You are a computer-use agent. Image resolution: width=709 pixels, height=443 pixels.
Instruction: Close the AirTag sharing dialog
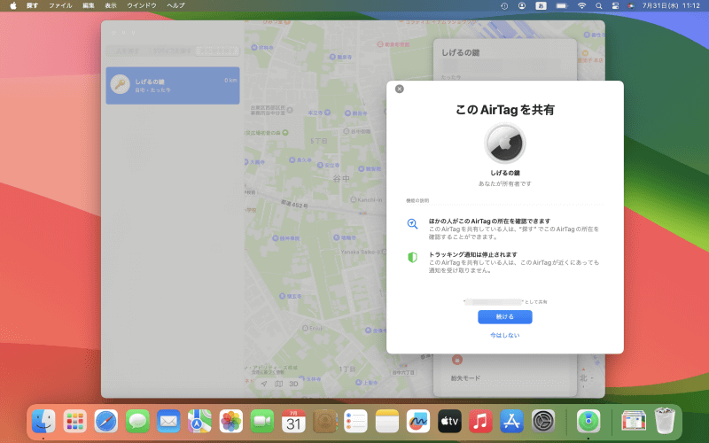(x=400, y=89)
